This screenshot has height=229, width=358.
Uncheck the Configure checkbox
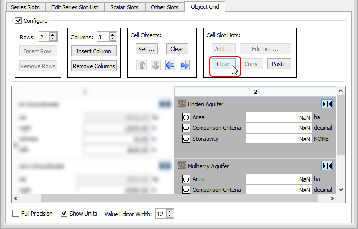pos(19,21)
